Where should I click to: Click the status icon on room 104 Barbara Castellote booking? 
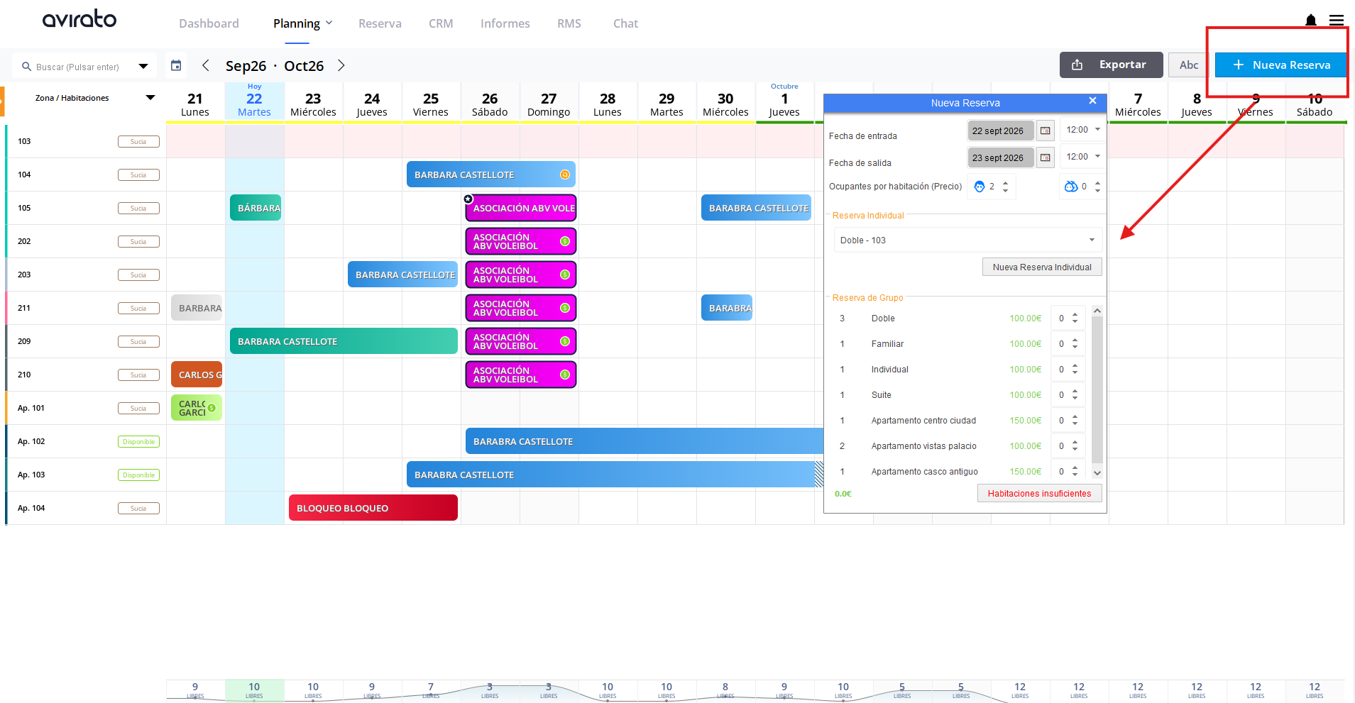(x=565, y=175)
